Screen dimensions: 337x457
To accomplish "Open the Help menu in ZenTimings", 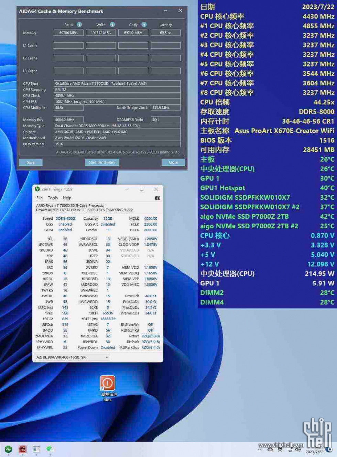I will tap(67, 198).
